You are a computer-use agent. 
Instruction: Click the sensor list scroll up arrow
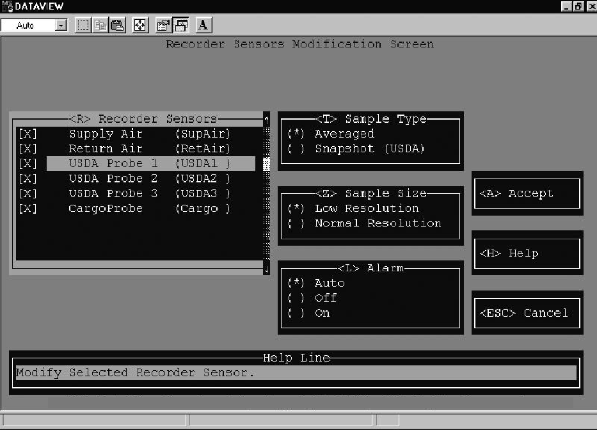[x=267, y=120]
